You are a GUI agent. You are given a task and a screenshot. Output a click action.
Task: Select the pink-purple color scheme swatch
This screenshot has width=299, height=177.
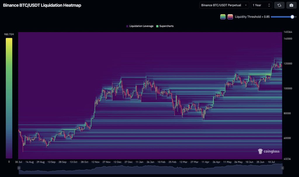coord(230,17)
